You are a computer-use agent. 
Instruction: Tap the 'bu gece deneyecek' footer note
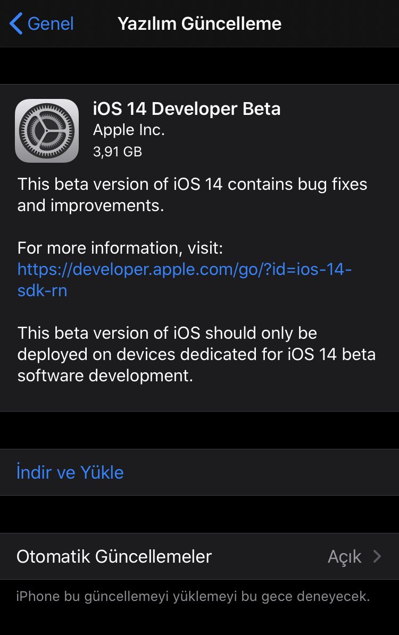tap(193, 596)
